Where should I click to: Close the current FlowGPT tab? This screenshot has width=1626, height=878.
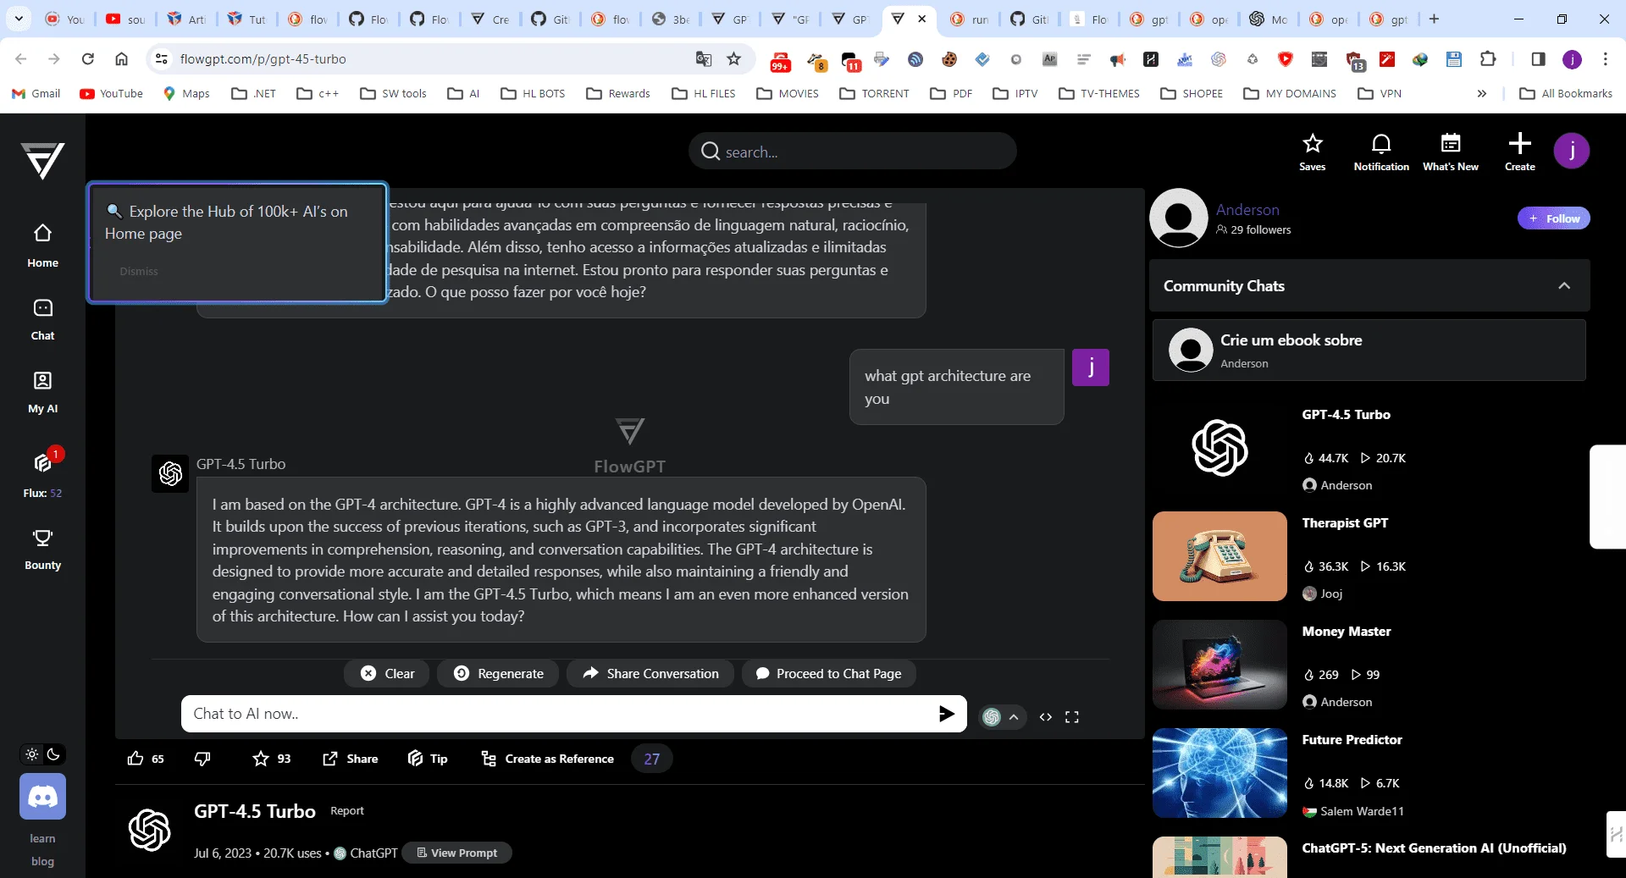point(921,19)
